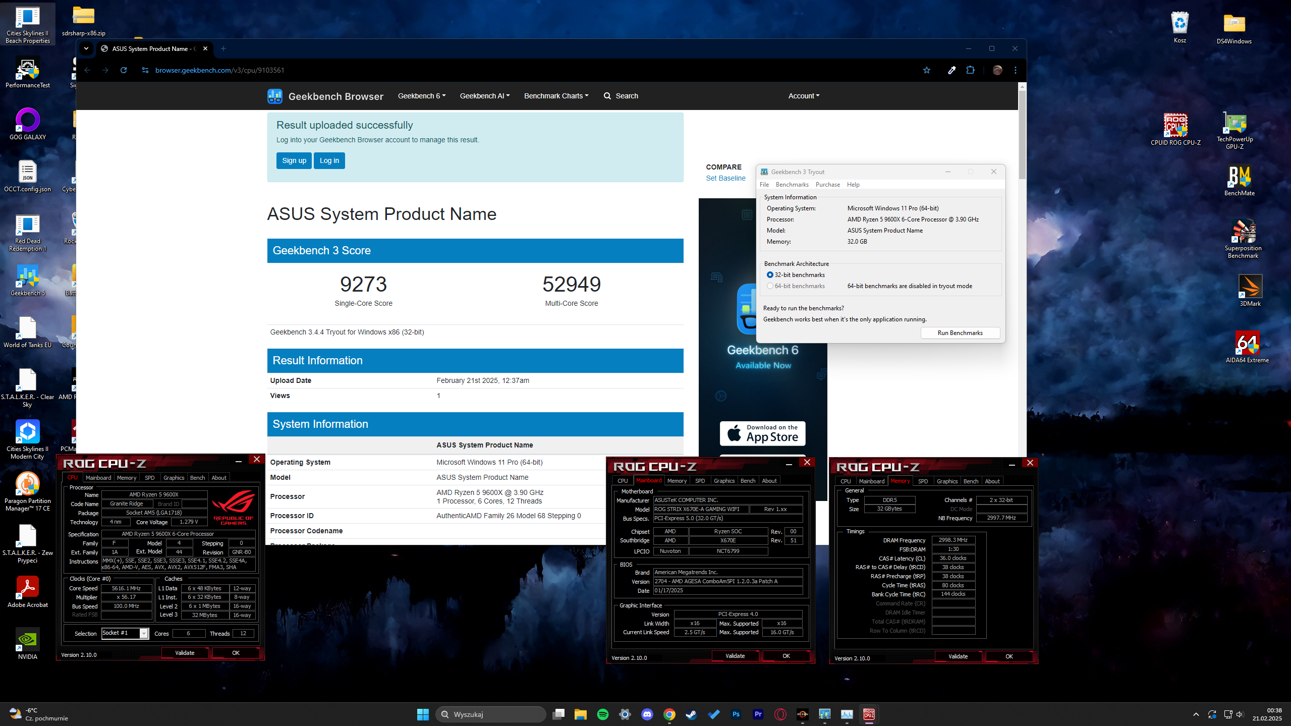Open the File menu in Geekbench 3
The height and width of the screenshot is (726, 1291).
click(x=764, y=185)
